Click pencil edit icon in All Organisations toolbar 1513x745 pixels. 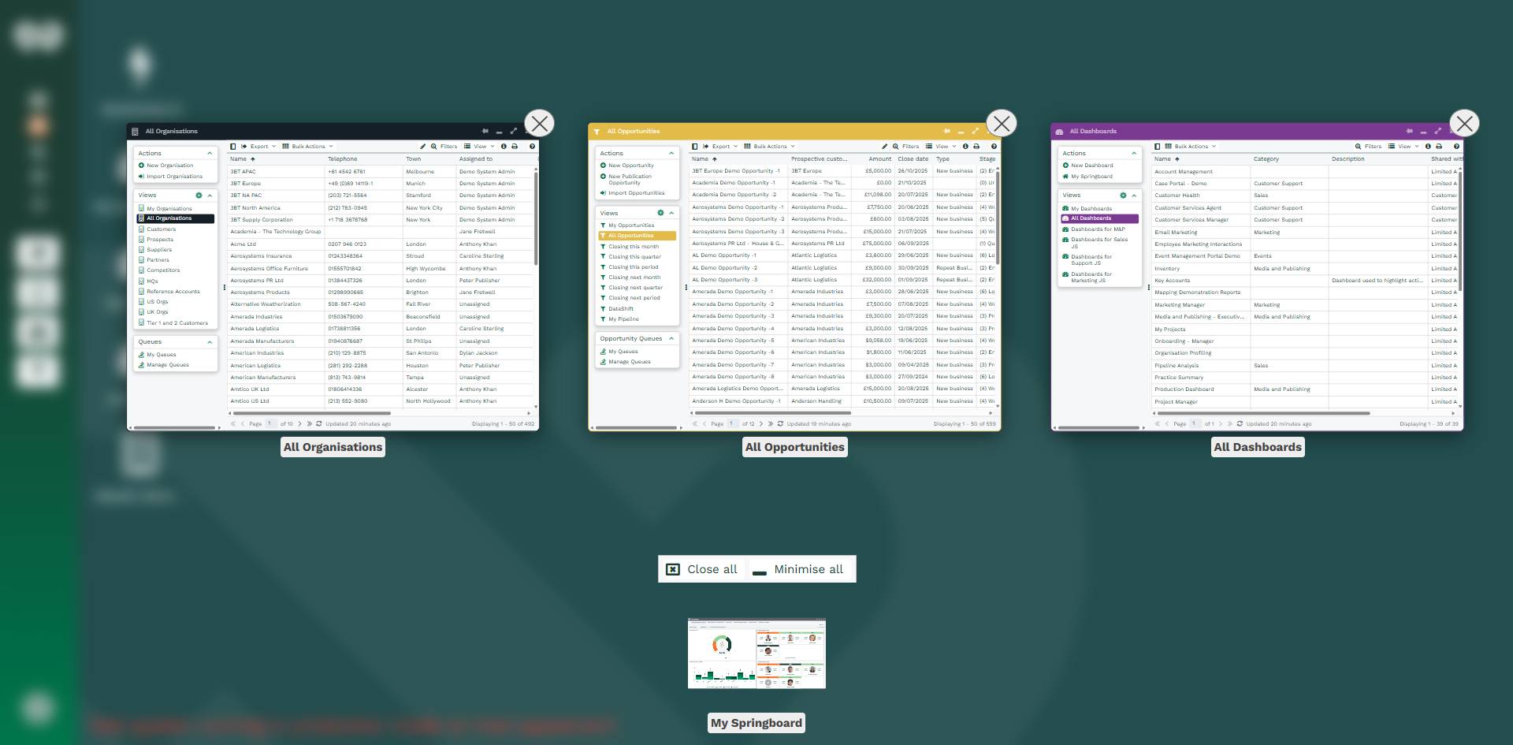point(422,147)
